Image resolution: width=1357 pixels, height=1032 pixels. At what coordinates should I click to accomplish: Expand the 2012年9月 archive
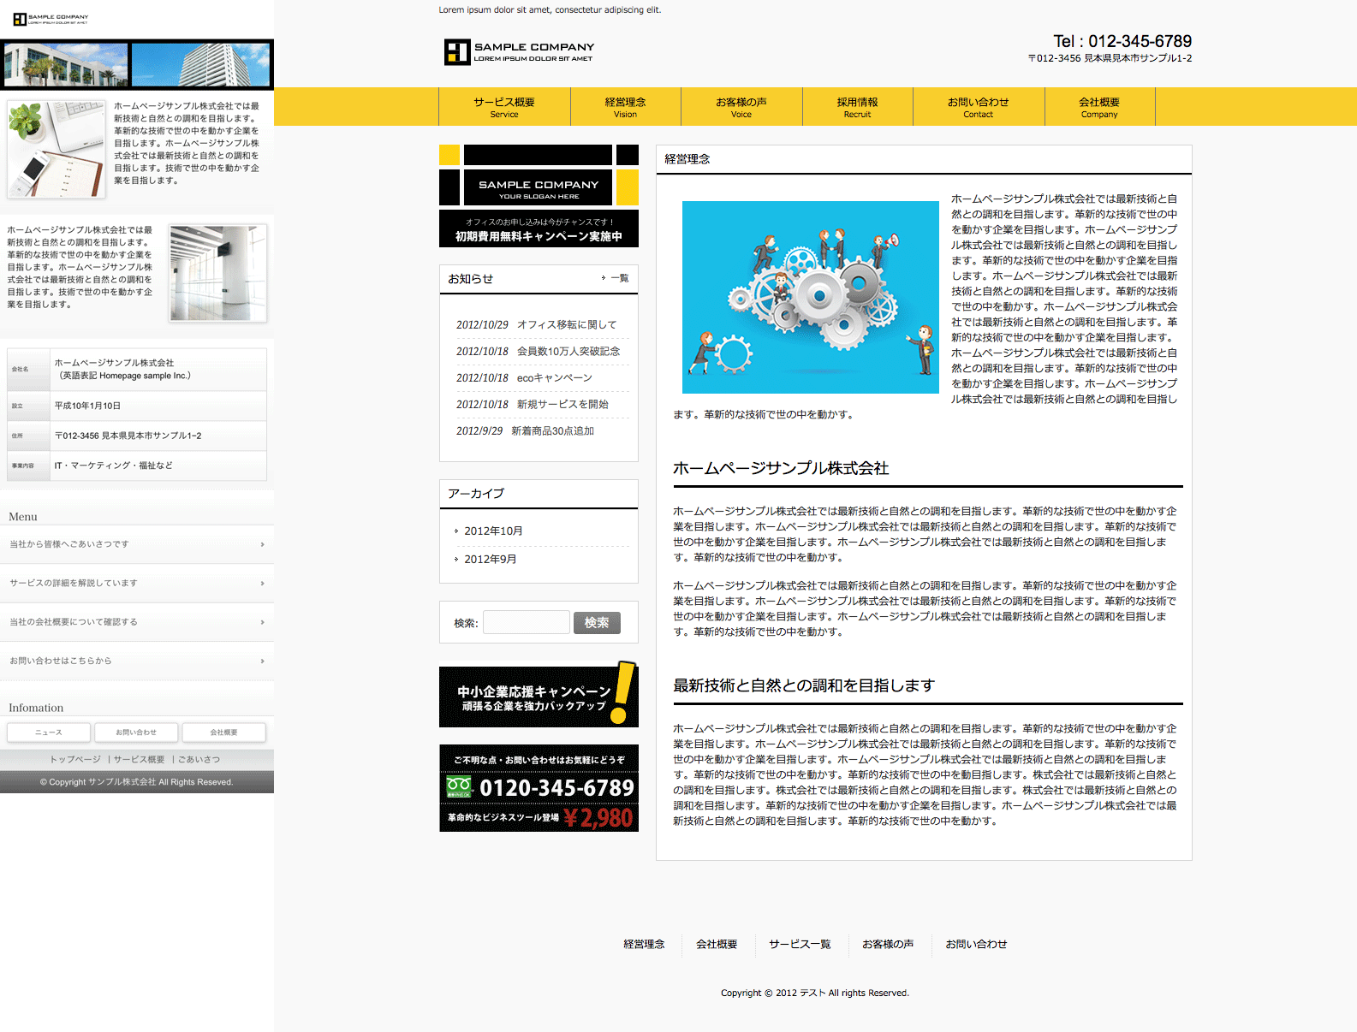click(490, 560)
